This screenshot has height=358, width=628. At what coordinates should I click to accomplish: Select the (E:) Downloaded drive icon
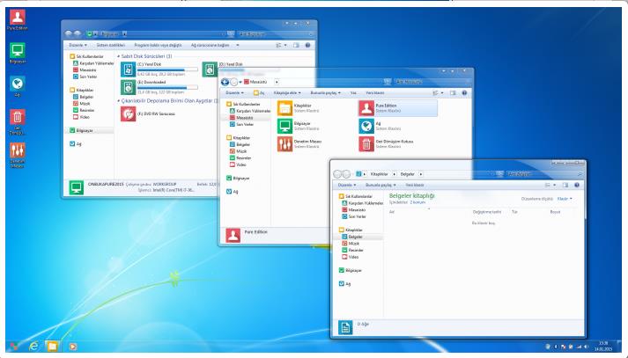(129, 87)
